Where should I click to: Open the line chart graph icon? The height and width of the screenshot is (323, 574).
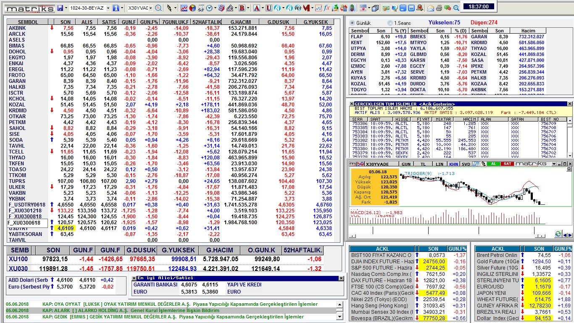(184, 8)
